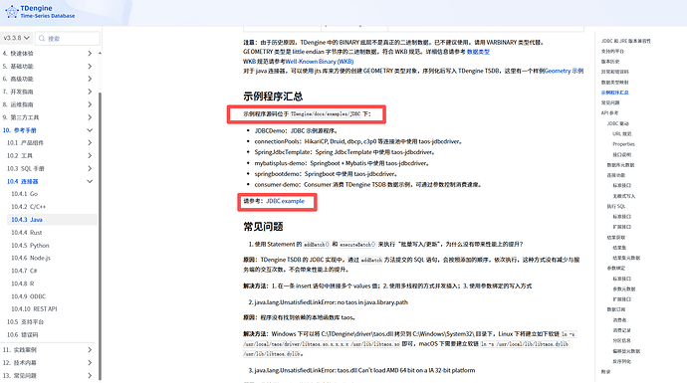The image size is (687, 383).
Task: Open 13. 常见问题 sidebar label
Action: pos(19,376)
